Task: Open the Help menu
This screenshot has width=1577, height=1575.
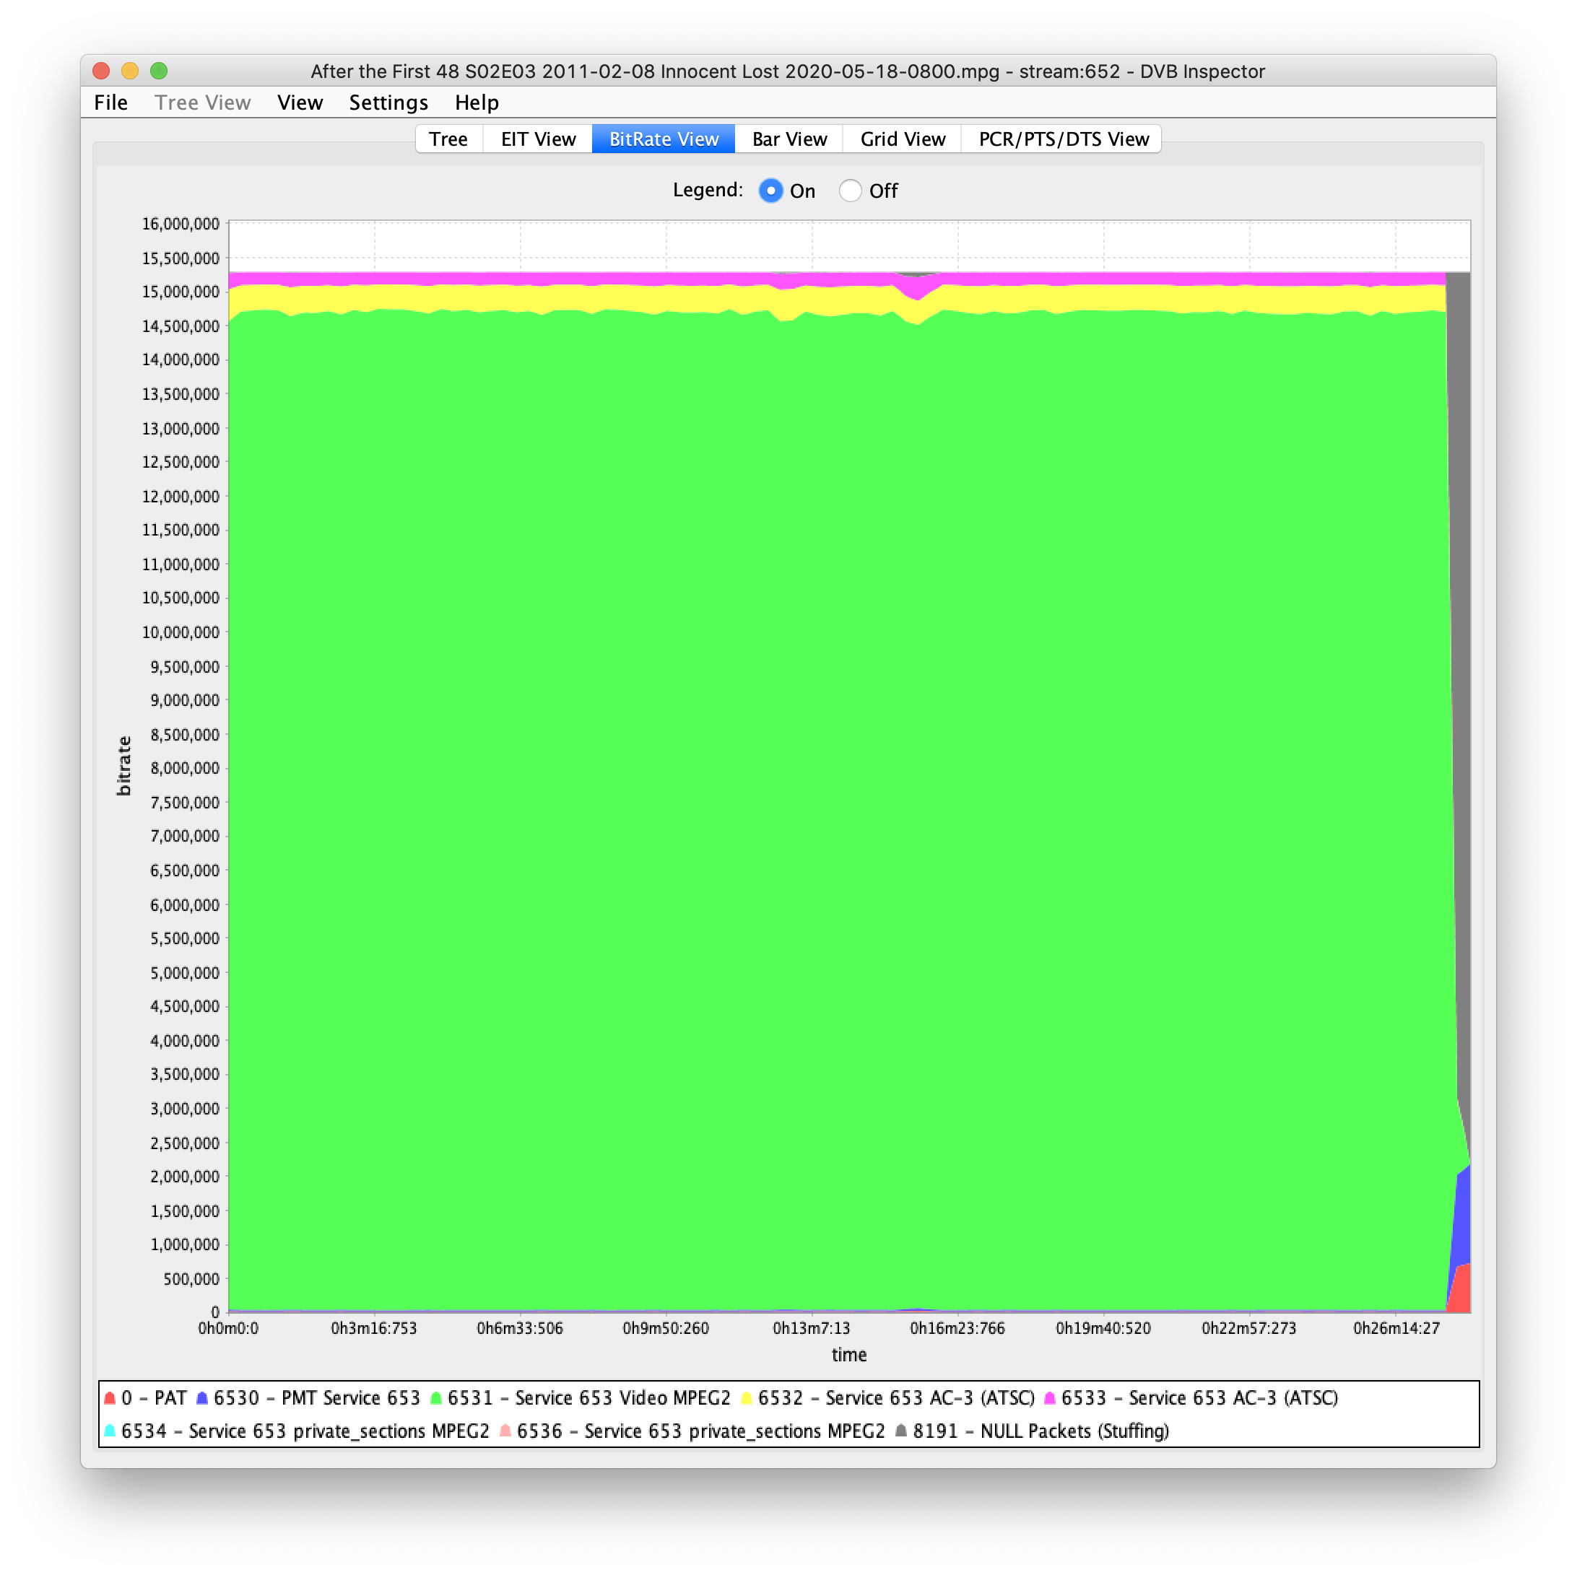Action: (476, 102)
